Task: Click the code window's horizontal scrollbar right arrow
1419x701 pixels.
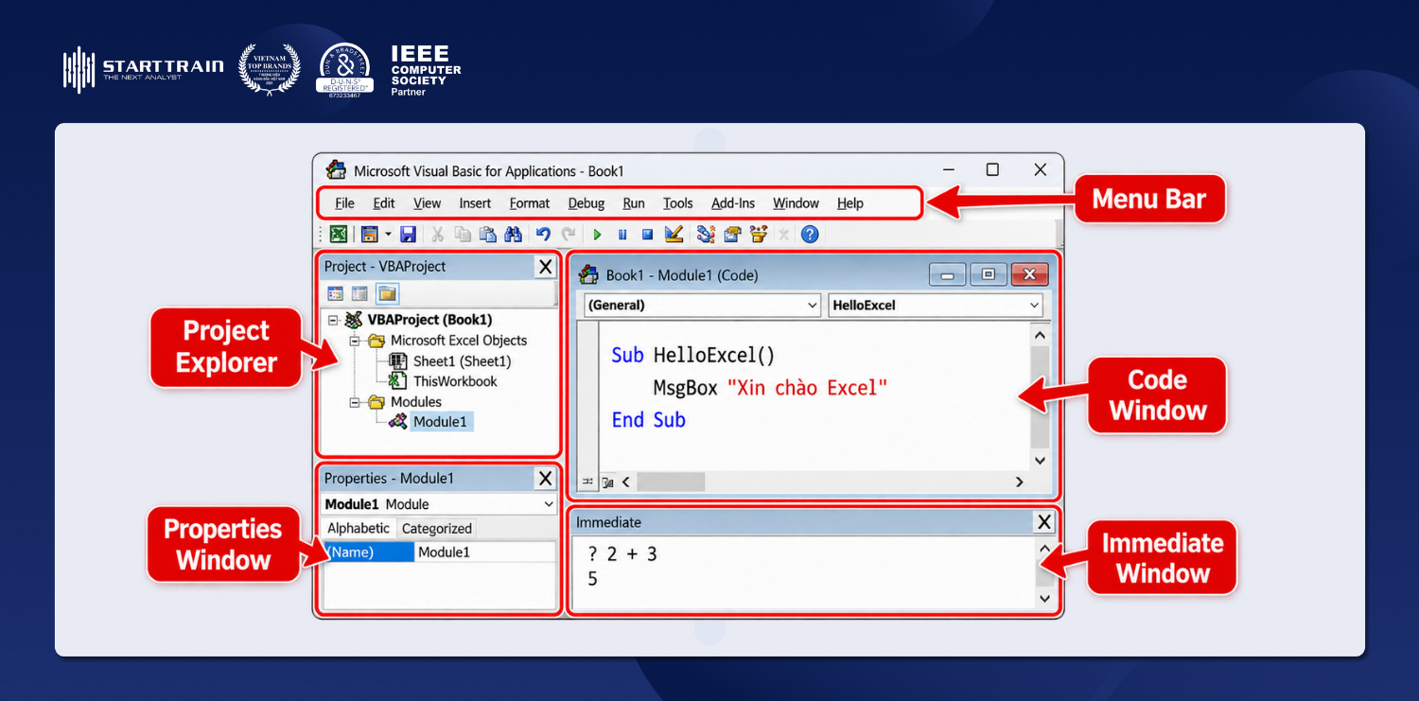Action: point(1019,482)
